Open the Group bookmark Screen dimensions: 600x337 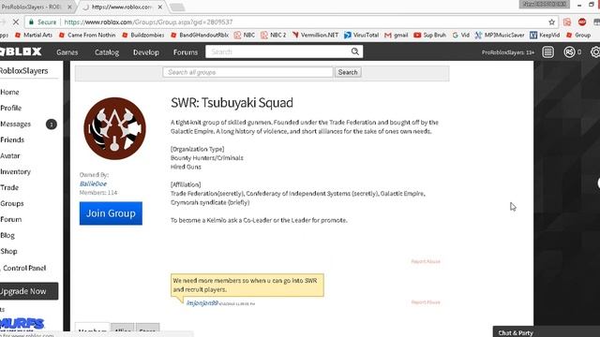pyautogui.click(x=578, y=35)
